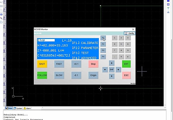Click the up arrow navigation key
Viewport: 173px width, 120px height.
click(x=112, y=63)
